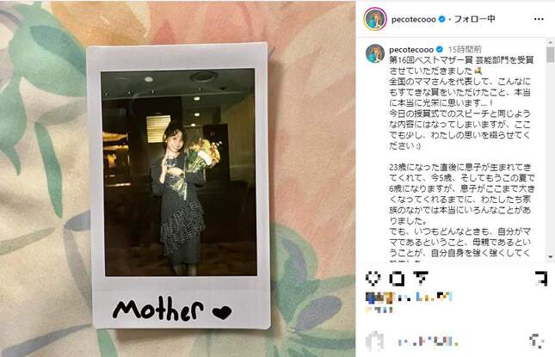Screen dimensions: 555x357
Task: Click the small pecotecooo avatar beside the caption
Action: 375,53
